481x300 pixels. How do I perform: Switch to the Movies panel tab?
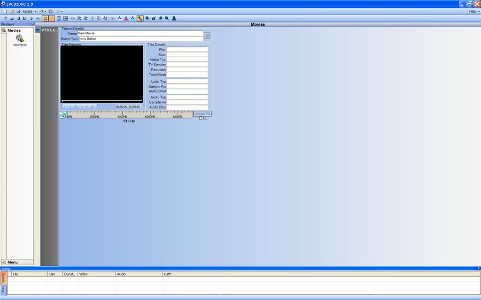click(x=17, y=30)
